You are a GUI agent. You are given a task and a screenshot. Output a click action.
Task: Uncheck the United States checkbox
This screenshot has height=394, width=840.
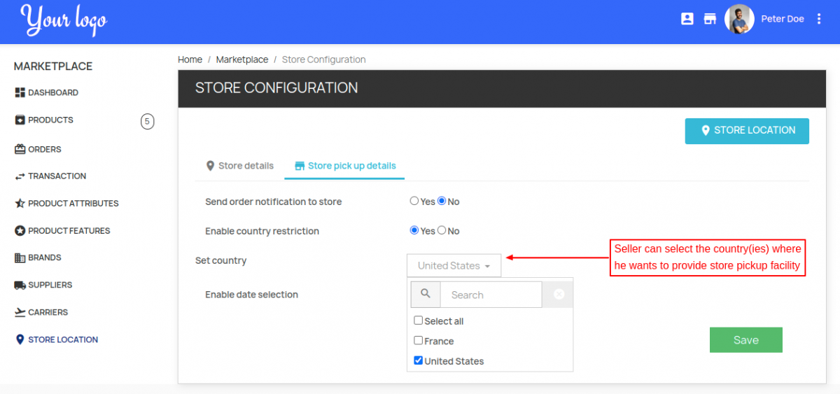coord(418,361)
